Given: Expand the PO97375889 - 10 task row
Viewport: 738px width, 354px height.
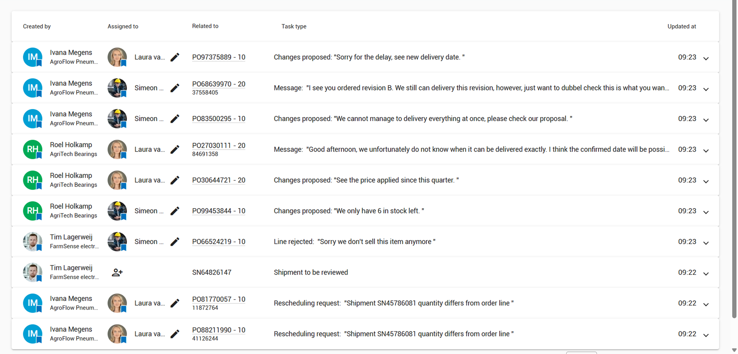Looking at the screenshot, I should pyautogui.click(x=706, y=59).
